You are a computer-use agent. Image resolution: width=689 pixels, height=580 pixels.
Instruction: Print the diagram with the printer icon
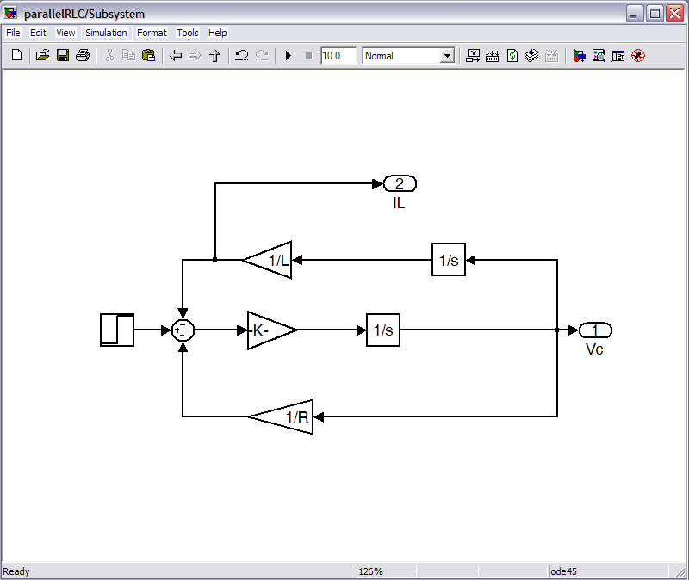pyautogui.click(x=83, y=56)
